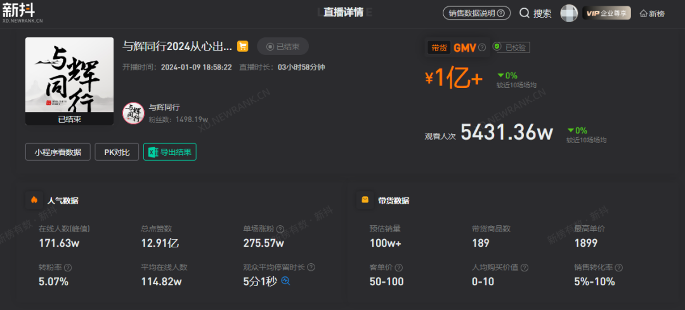This screenshot has height=310, width=685.
Task: Click the peak online value 171.63w
Action: click(x=59, y=244)
